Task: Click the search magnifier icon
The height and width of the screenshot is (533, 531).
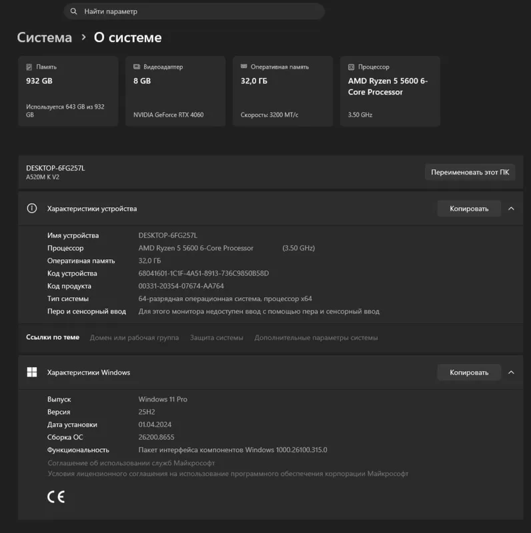Action: 73,11
